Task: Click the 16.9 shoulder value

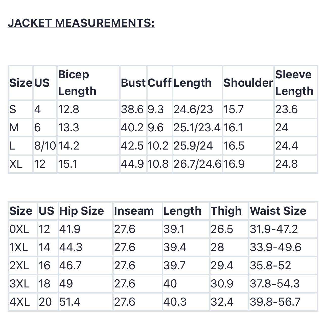Action: [x=234, y=164]
